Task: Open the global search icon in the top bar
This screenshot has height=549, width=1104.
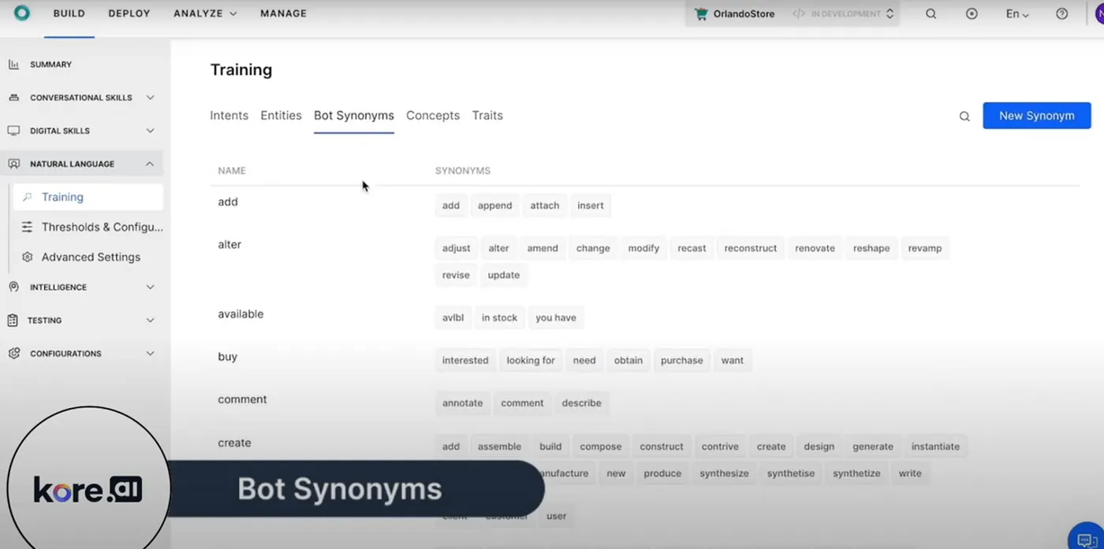Action: tap(931, 13)
